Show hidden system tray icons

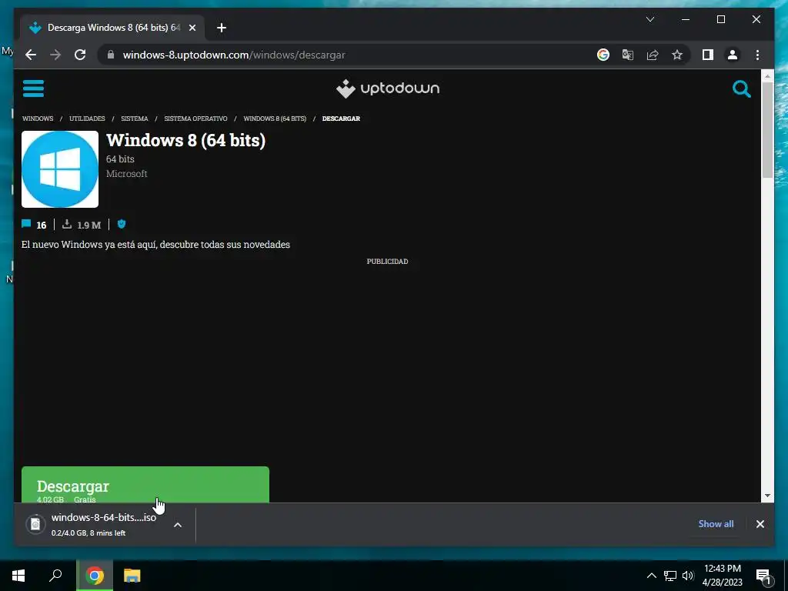point(651,576)
